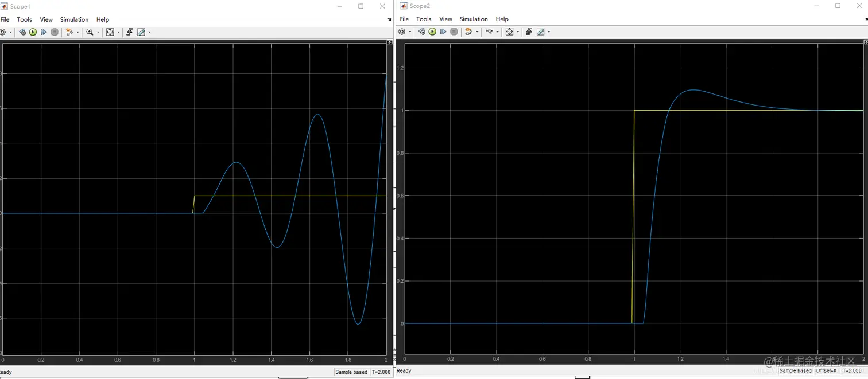Open File menu in Scope2
Image resolution: width=868 pixels, height=379 pixels.
[x=405, y=19]
